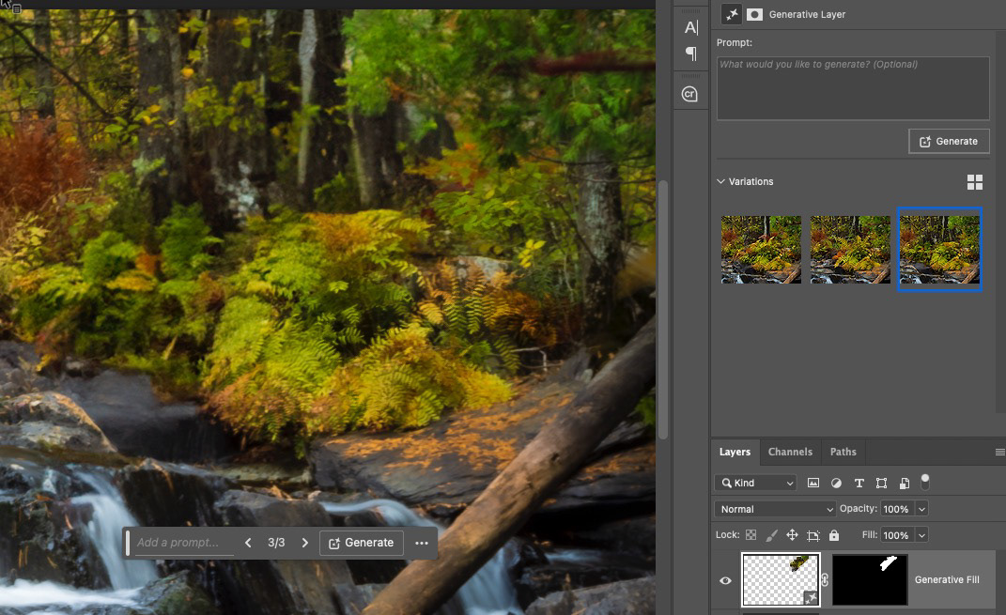Click the Prompt text box in Properties

click(x=853, y=88)
